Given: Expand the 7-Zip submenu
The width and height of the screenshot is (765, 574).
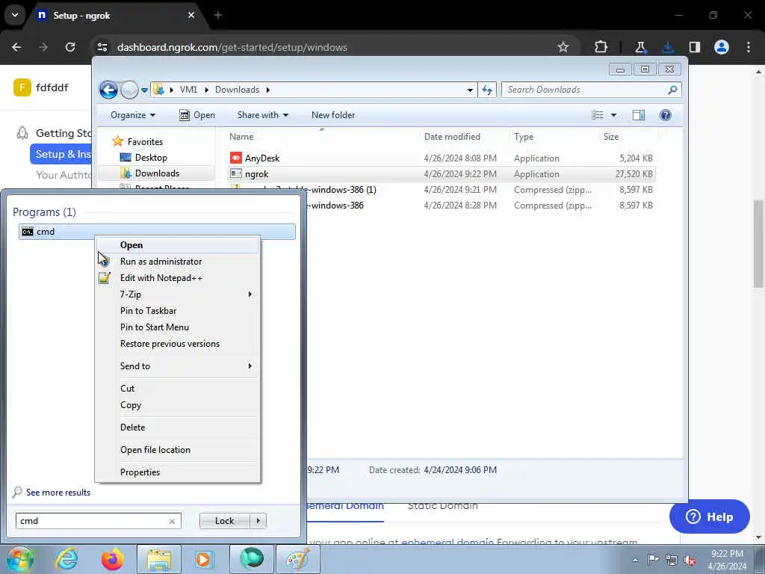Looking at the screenshot, I should (x=178, y=294).
